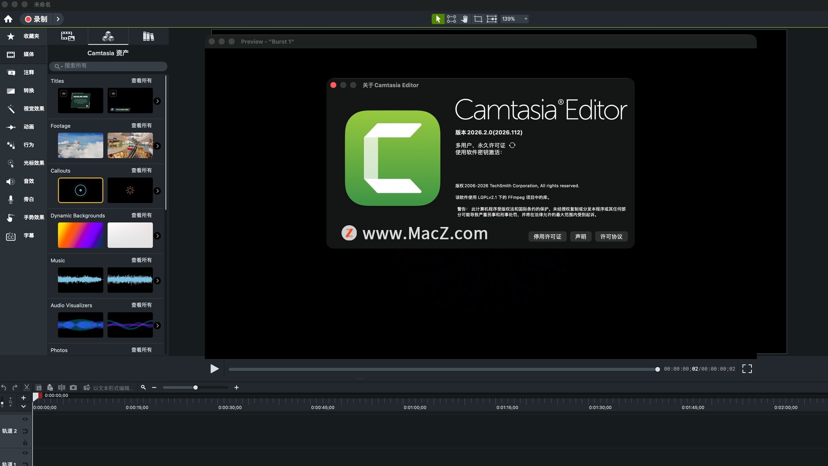Open the 光标效果 cursor effects panel
Viewport: 828px width, 466px height.
(x=24, y=163)
